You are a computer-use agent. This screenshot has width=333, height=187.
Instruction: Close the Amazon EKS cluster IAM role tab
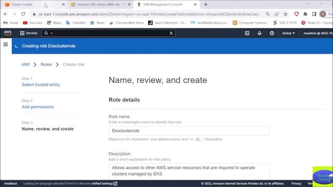pos(130,4)
